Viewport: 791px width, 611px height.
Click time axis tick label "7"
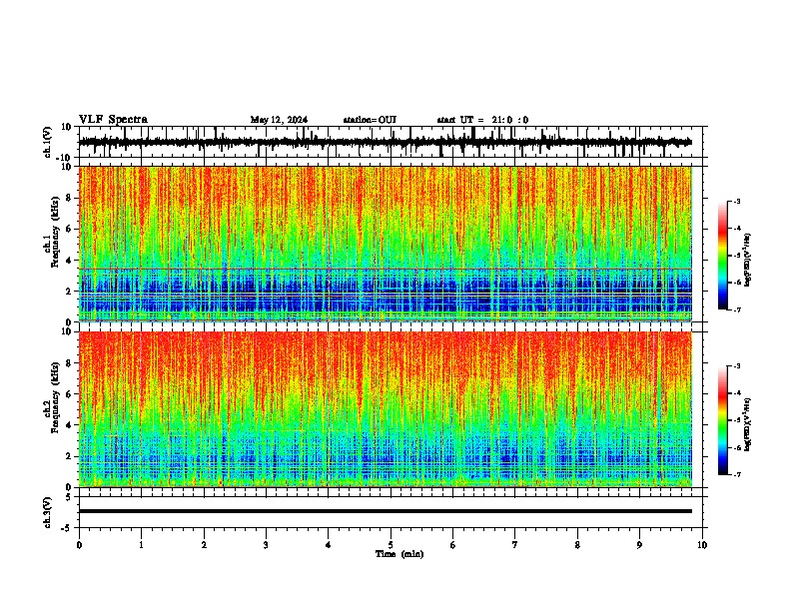click(515, 545)
